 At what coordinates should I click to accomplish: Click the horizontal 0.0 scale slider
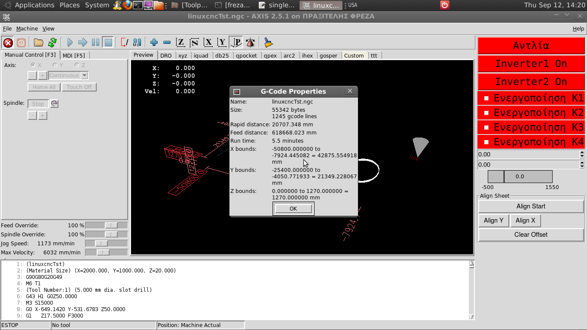click(x=520, y=177)
